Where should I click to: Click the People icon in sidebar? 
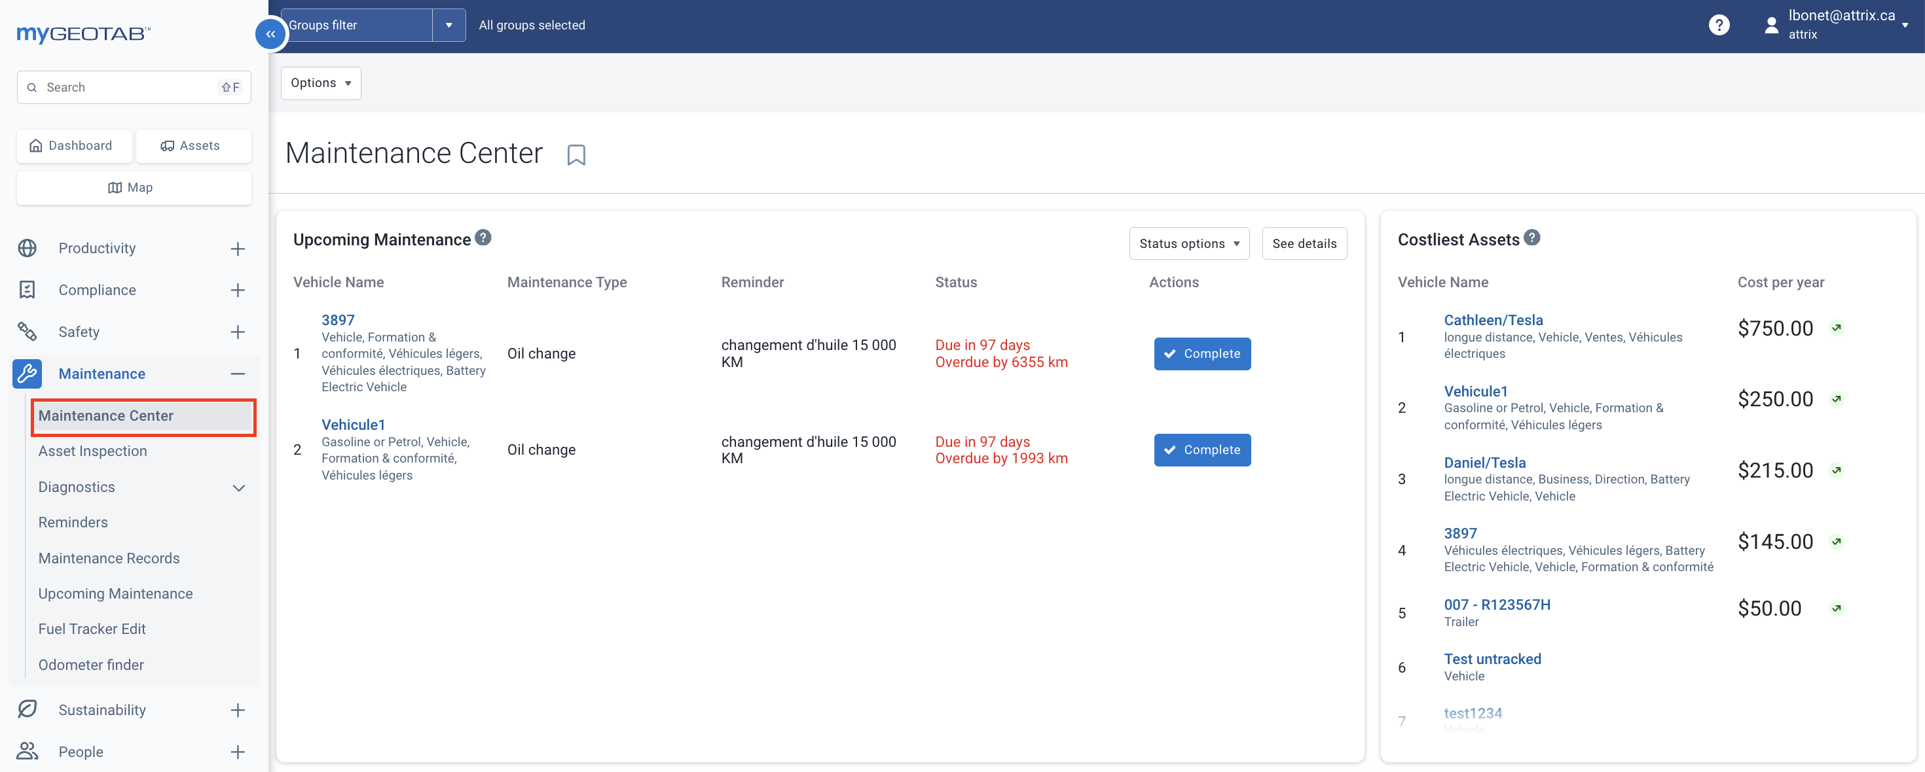tap(27, 751)
